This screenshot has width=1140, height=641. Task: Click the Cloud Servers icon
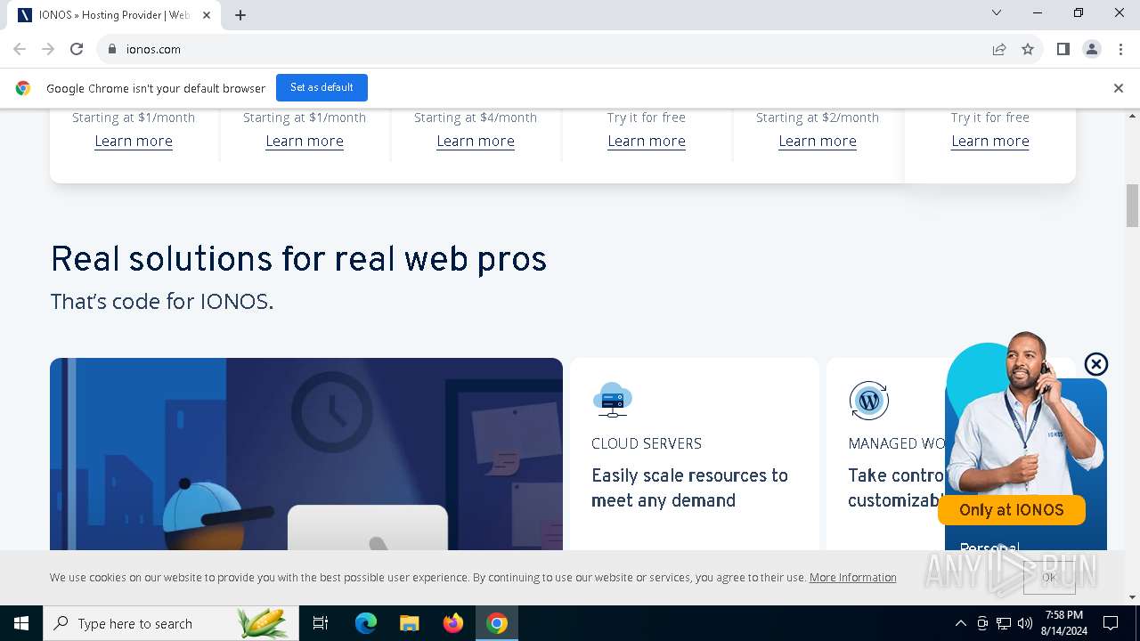pyautogui.click(x=613, y=400)
